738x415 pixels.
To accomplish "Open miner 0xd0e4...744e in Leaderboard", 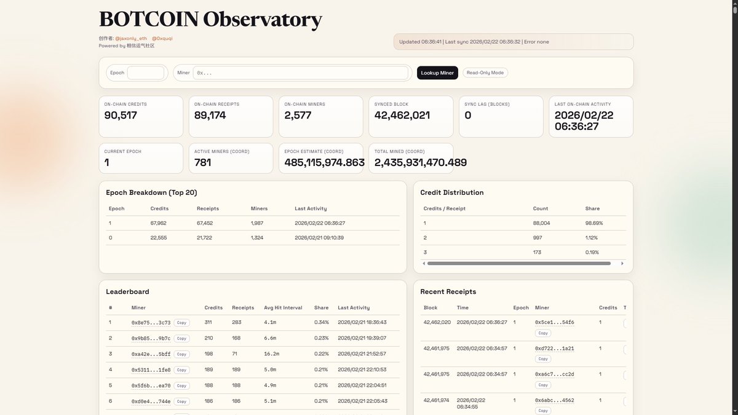I will click(x=151, y=401).
